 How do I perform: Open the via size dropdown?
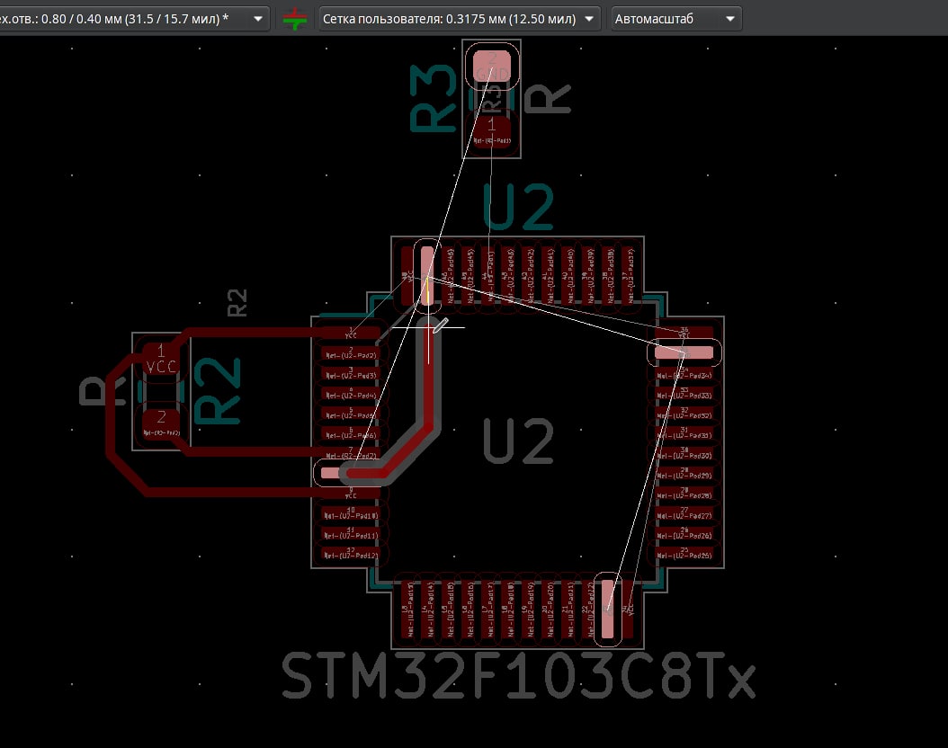134,19
